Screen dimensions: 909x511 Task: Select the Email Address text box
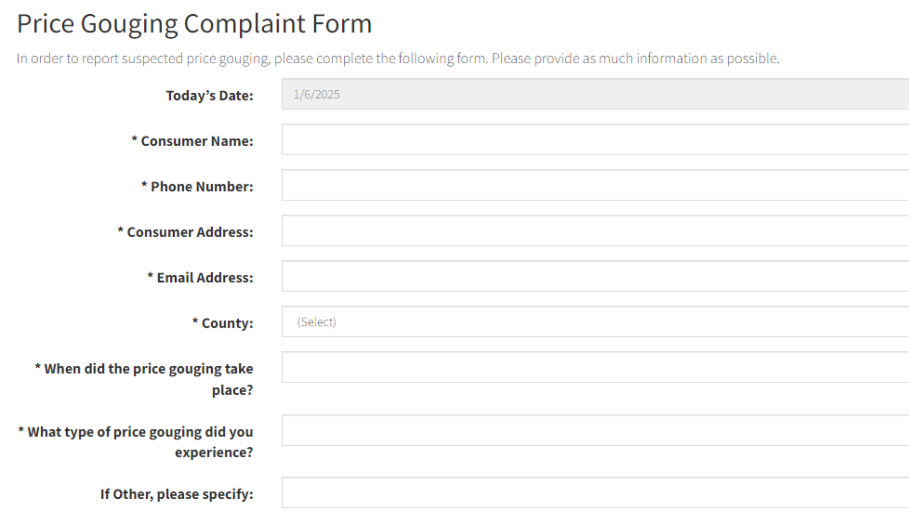[x=595, y=276]
